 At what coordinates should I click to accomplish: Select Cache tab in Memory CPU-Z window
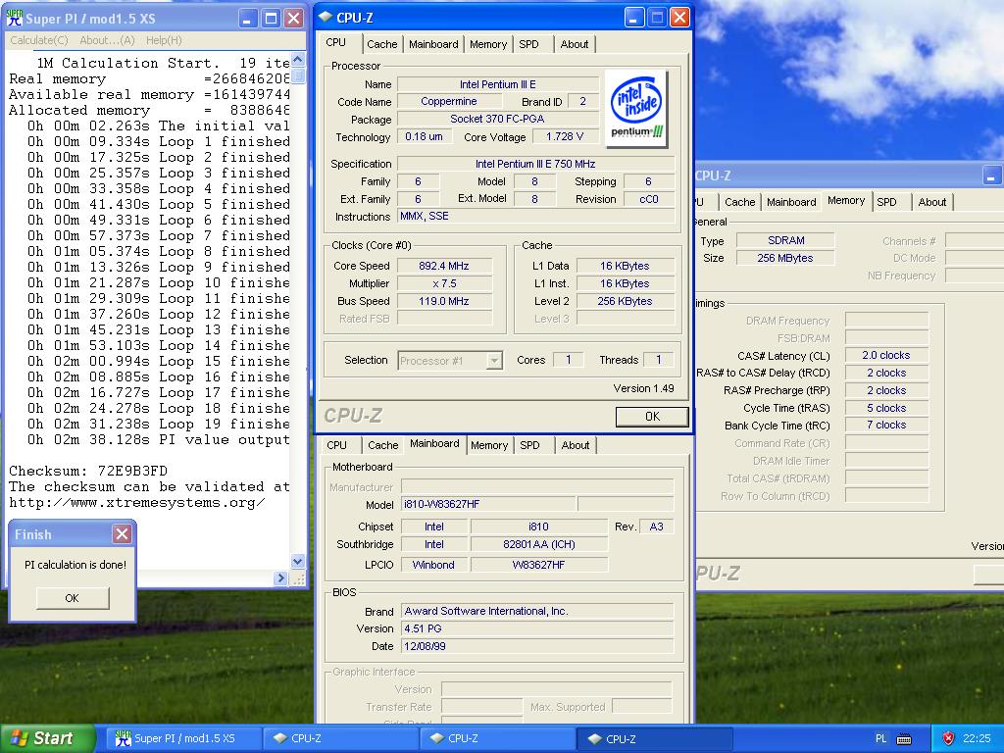point(739,202)
